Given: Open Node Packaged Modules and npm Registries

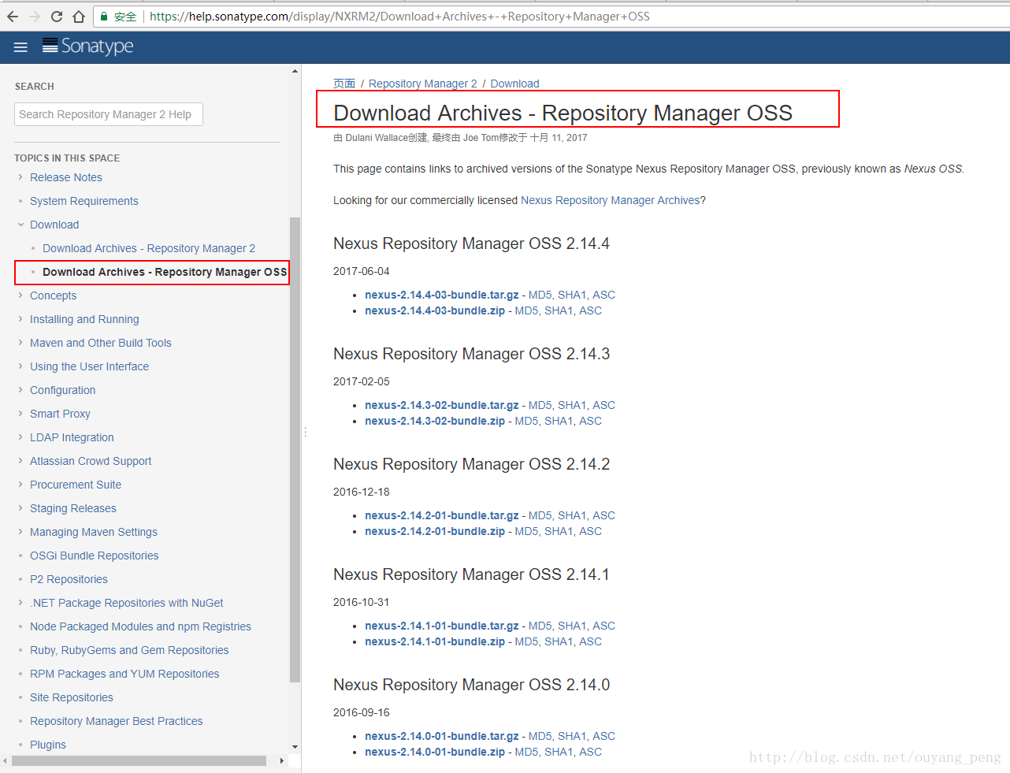Looking at the screenshot, I should point(140,626).
